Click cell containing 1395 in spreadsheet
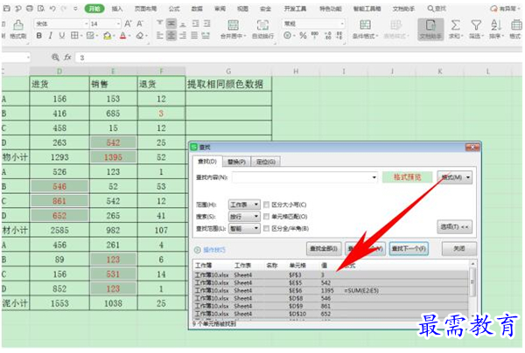525x353 pixels. 113,156
